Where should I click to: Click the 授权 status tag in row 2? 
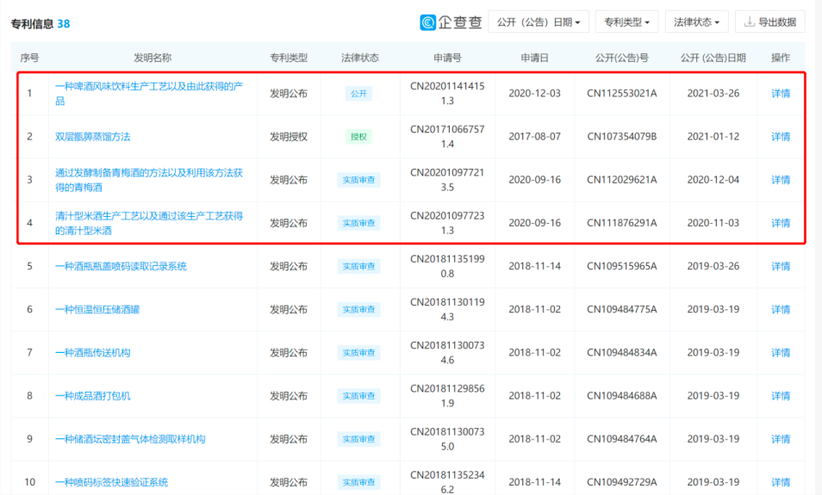tap(358, 137)
